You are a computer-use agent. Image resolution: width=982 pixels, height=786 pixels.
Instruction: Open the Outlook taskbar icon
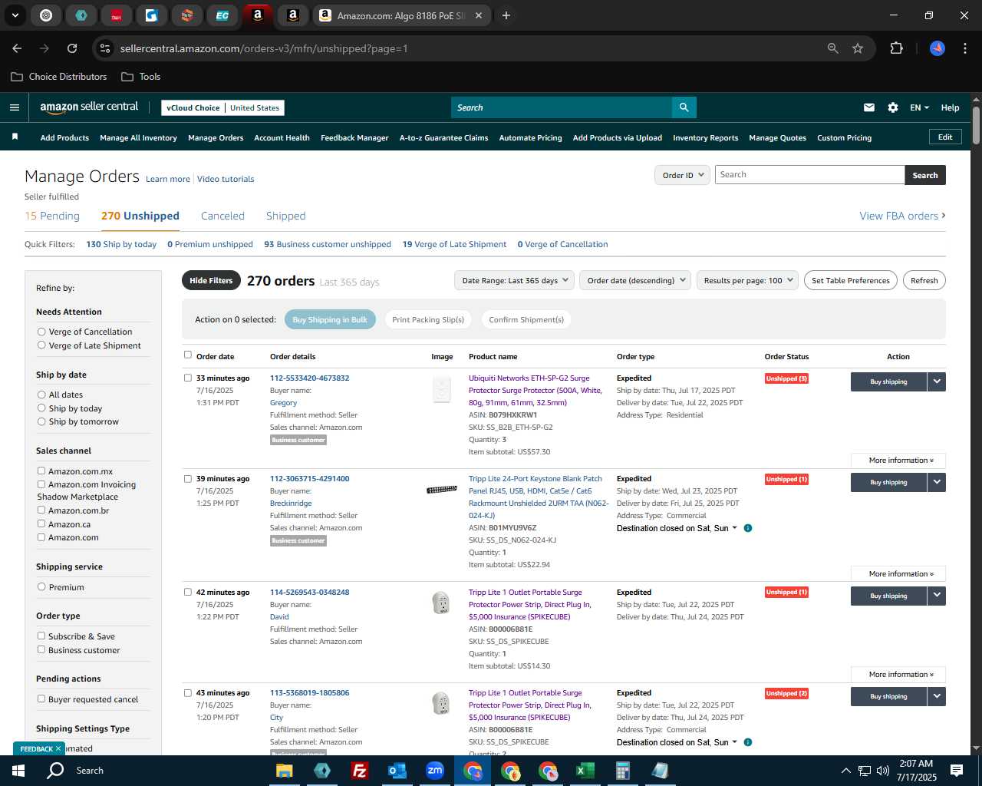coord(397,771)
